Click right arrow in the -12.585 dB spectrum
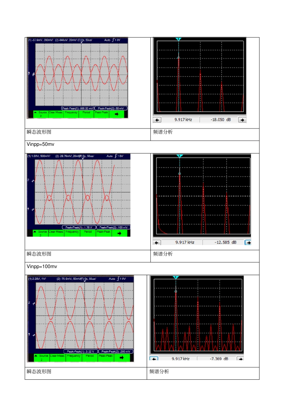This screenshot has width=296, height=420. 248,243
